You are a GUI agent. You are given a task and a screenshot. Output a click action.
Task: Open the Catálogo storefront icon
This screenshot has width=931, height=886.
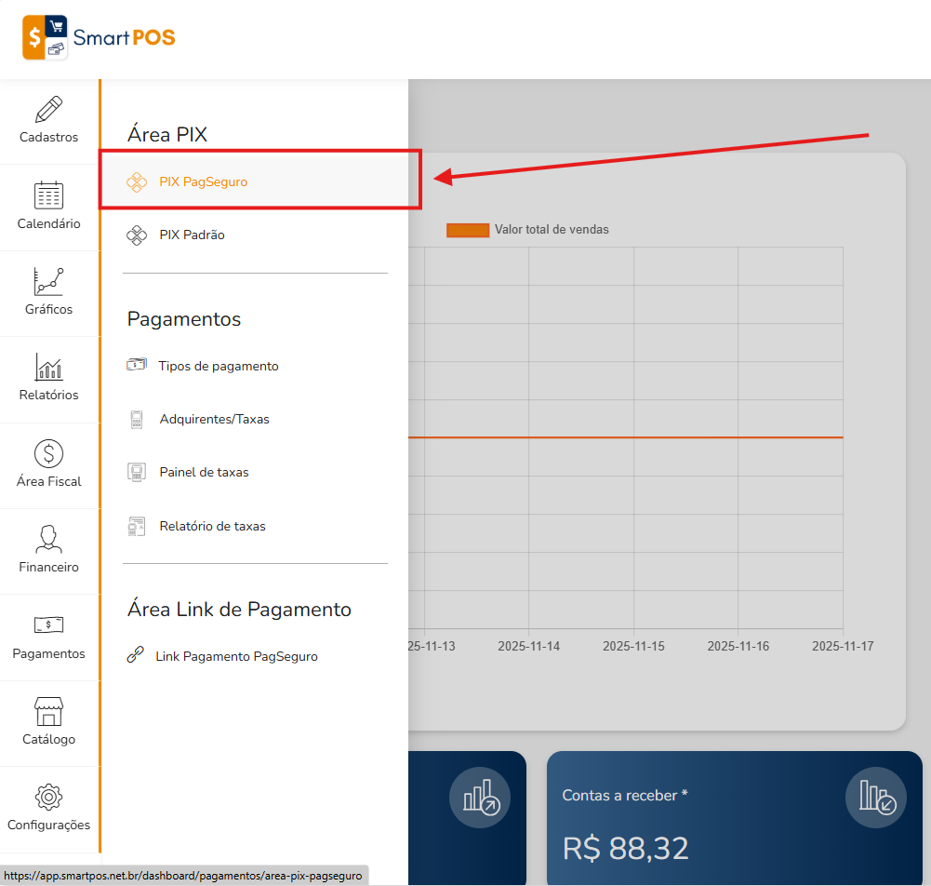[x=48, y=711]
